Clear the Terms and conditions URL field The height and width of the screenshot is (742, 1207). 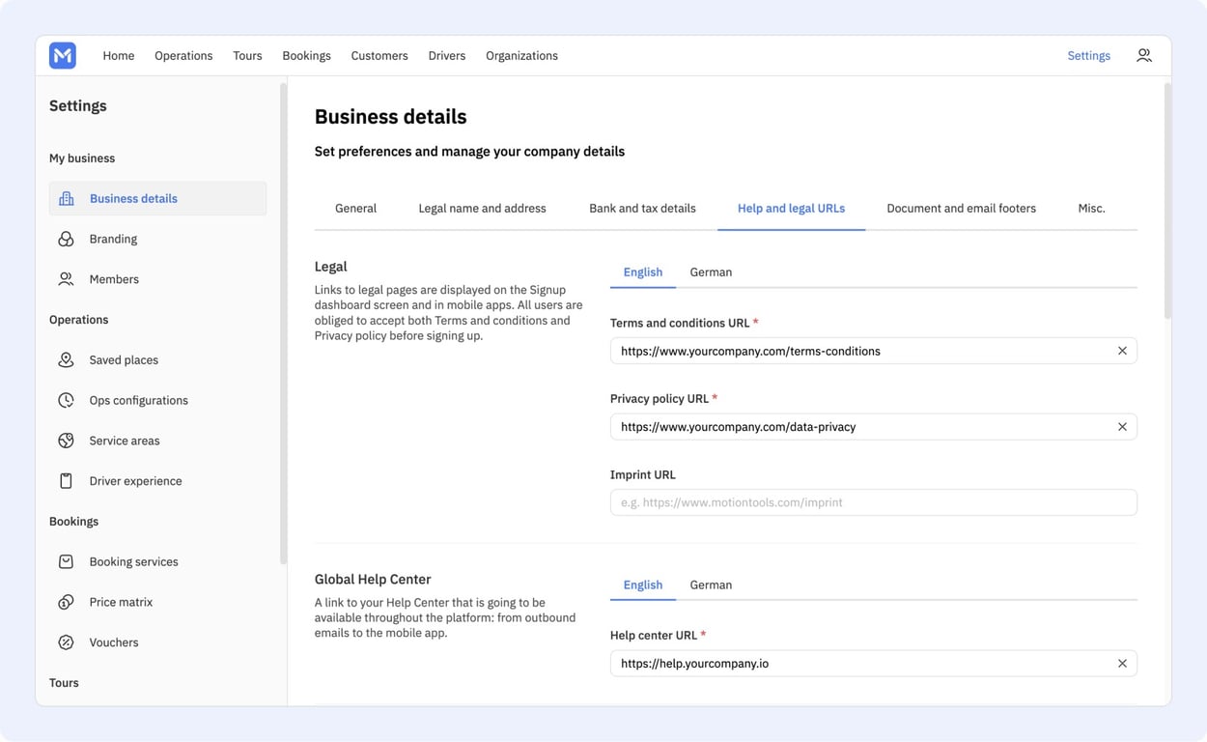1122,351
